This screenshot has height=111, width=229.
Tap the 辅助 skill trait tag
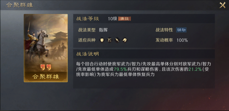pyautogui.click(x=181, y=30)
